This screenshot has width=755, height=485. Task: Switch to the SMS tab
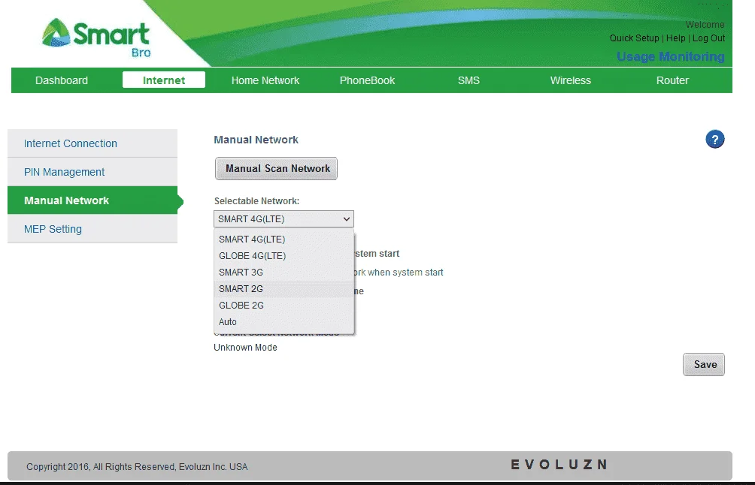468,80
